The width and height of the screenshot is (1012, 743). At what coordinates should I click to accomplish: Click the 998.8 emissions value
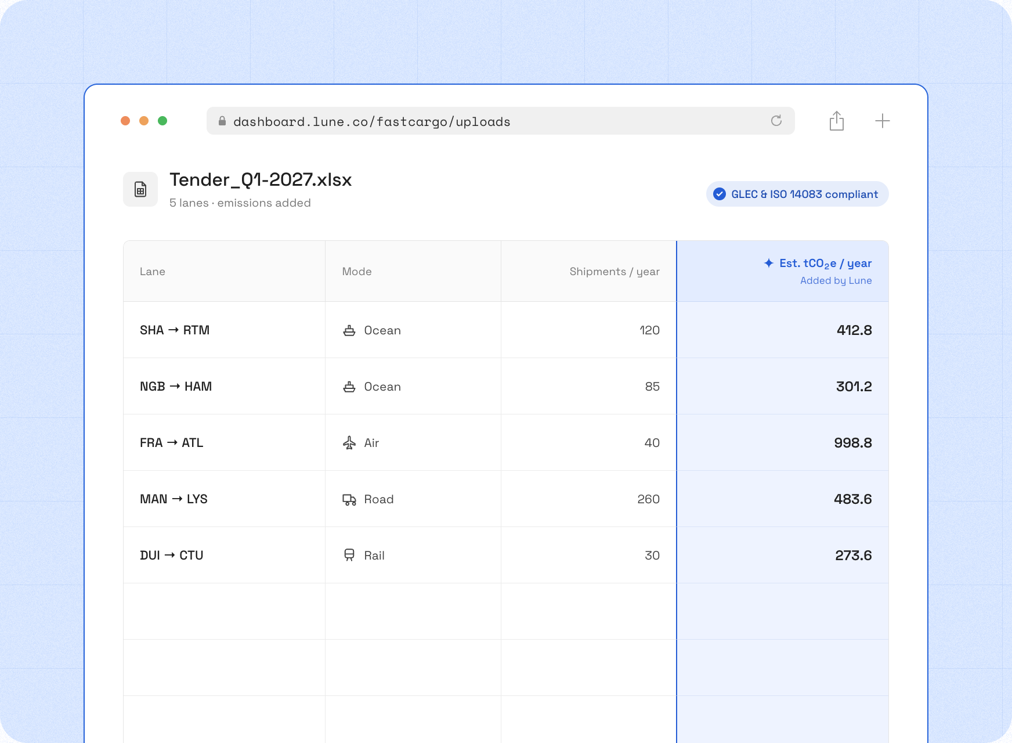point(853,443)
